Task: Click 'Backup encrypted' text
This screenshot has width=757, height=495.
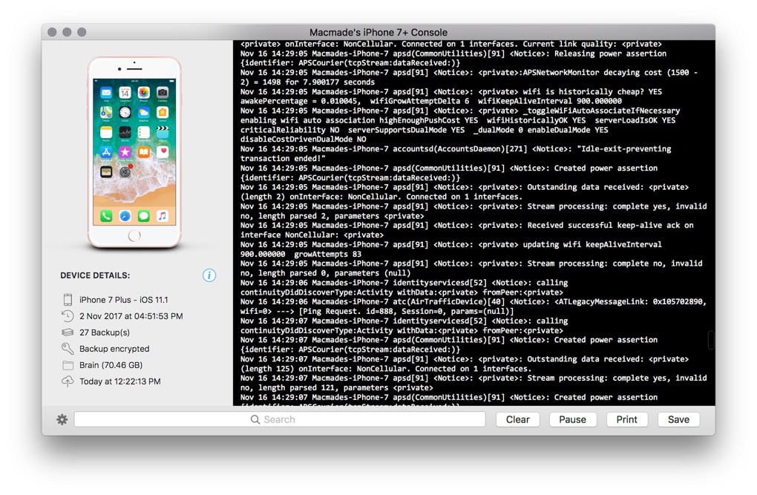Action: (x=114, y=349)
